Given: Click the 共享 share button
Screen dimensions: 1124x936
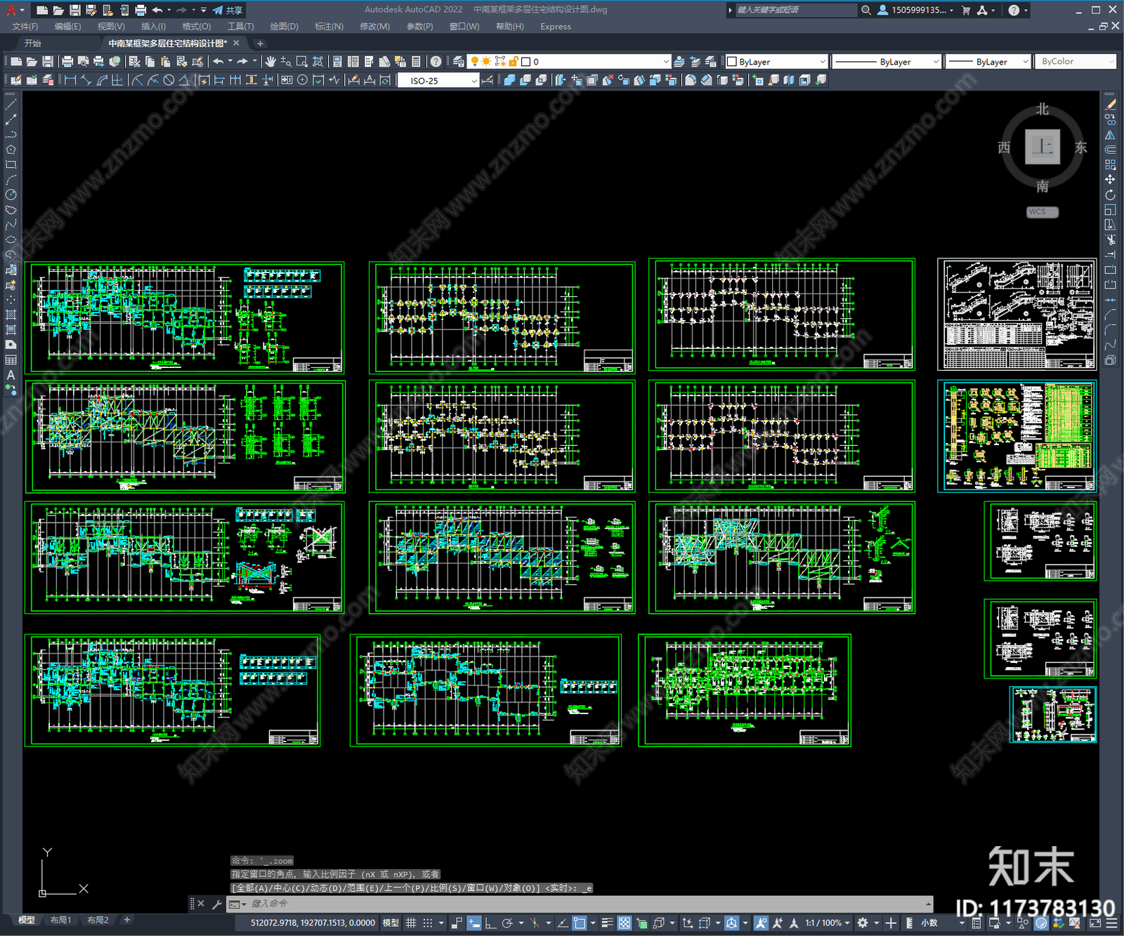Looking at the screenshot, I should (x=228, y=10).
